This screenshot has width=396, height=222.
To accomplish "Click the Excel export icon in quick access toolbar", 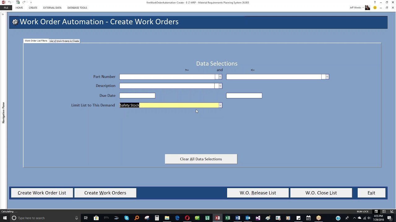I will (x=18, y=2).
